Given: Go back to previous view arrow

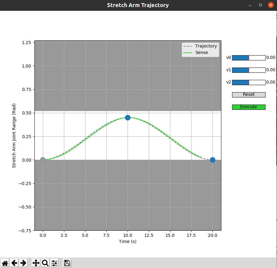Looking at the screenshot, I should [x=14, y=263].
